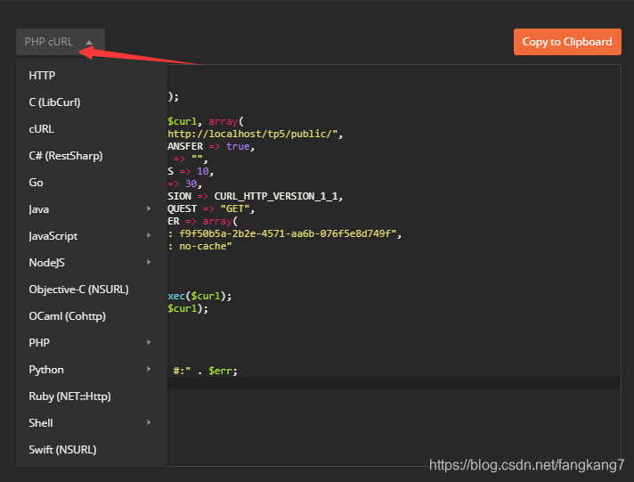
Task: Expand the PHP submenu arrow
Action: click(x=149, y=342)
